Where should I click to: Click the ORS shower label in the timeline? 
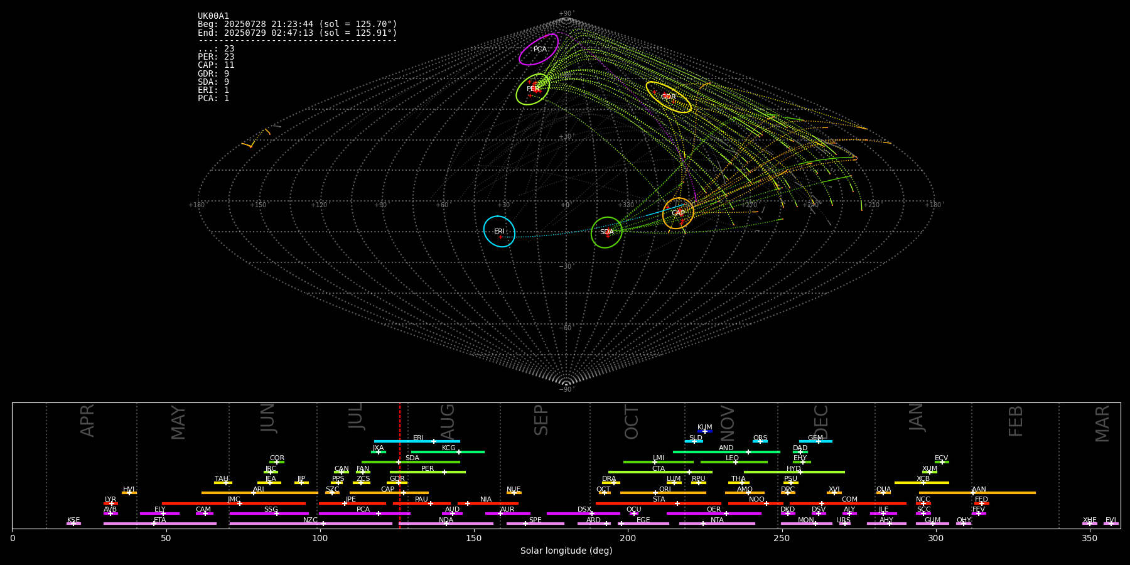tap(760, 438)
